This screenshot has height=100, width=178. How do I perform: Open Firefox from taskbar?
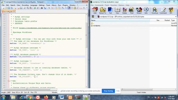pos(46,97)
